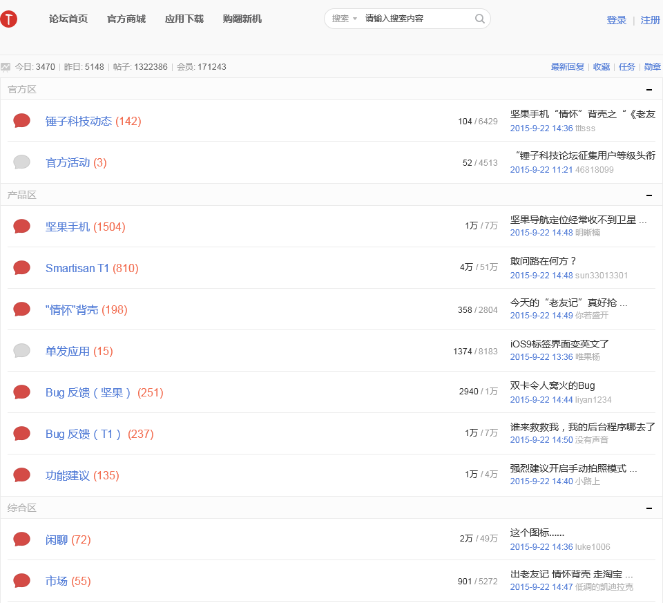Open the 功能建议 forum

(68, 476)
